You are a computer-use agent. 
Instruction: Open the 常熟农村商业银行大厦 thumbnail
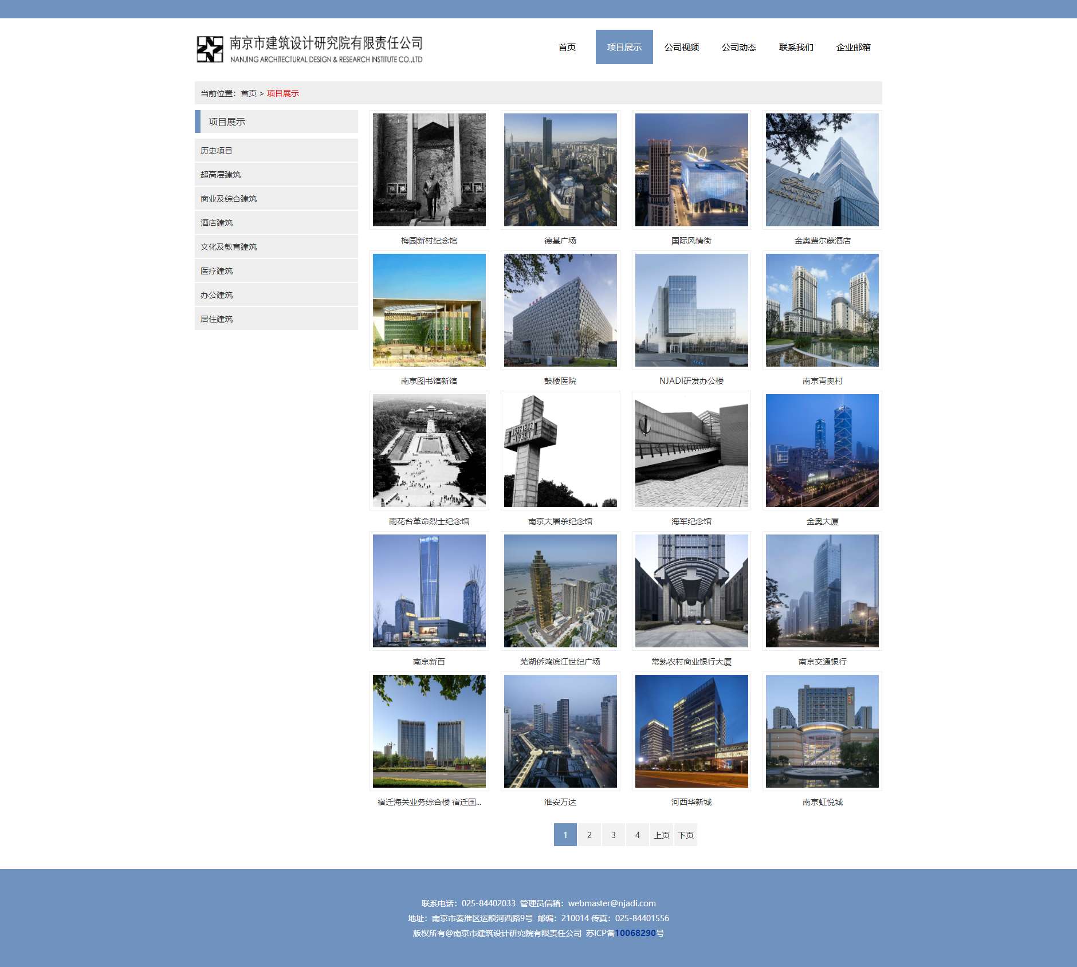point(691,591)
